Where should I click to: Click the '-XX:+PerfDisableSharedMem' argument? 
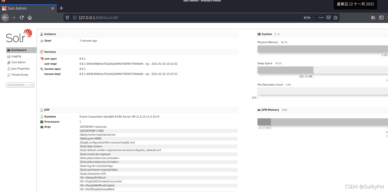click(97, 189)
